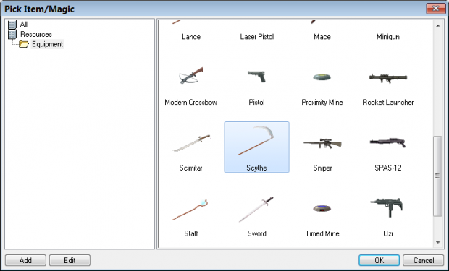
Task: Select the Resources tree node
Action: pos(36,34)
